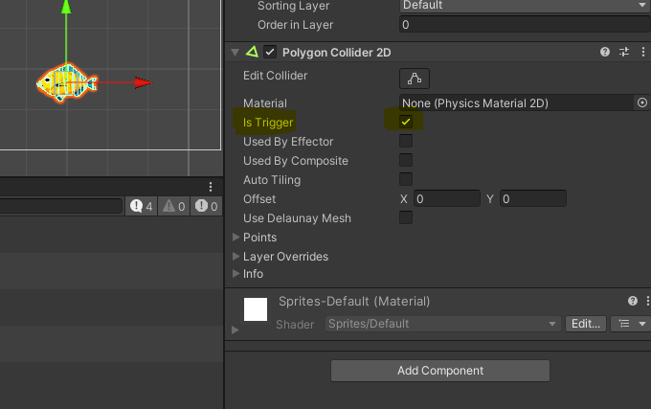The height and width of the screenshot is (409, 651).
Task: Click the Edit Collider label
Action: pyautogui.click(x=276, y=76)
